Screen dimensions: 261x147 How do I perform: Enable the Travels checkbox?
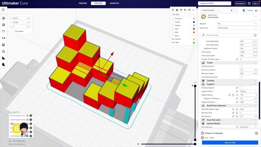pyautogui.click(x=173, y=22)
